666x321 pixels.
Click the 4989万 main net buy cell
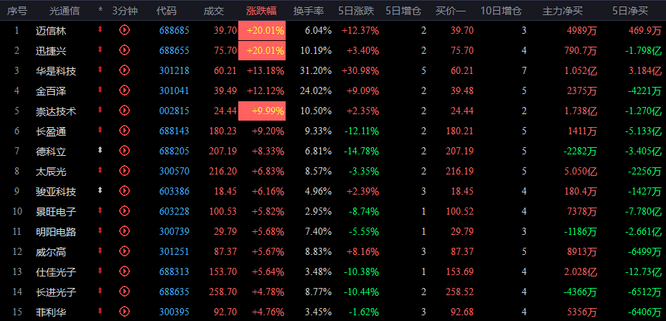pyautogui.click(x=582, y=31)
